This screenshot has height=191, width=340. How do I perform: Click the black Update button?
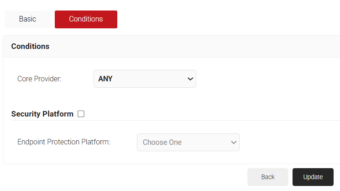coord(313,177)
